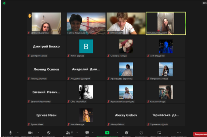Open the Participants panel

coord(68,132)
